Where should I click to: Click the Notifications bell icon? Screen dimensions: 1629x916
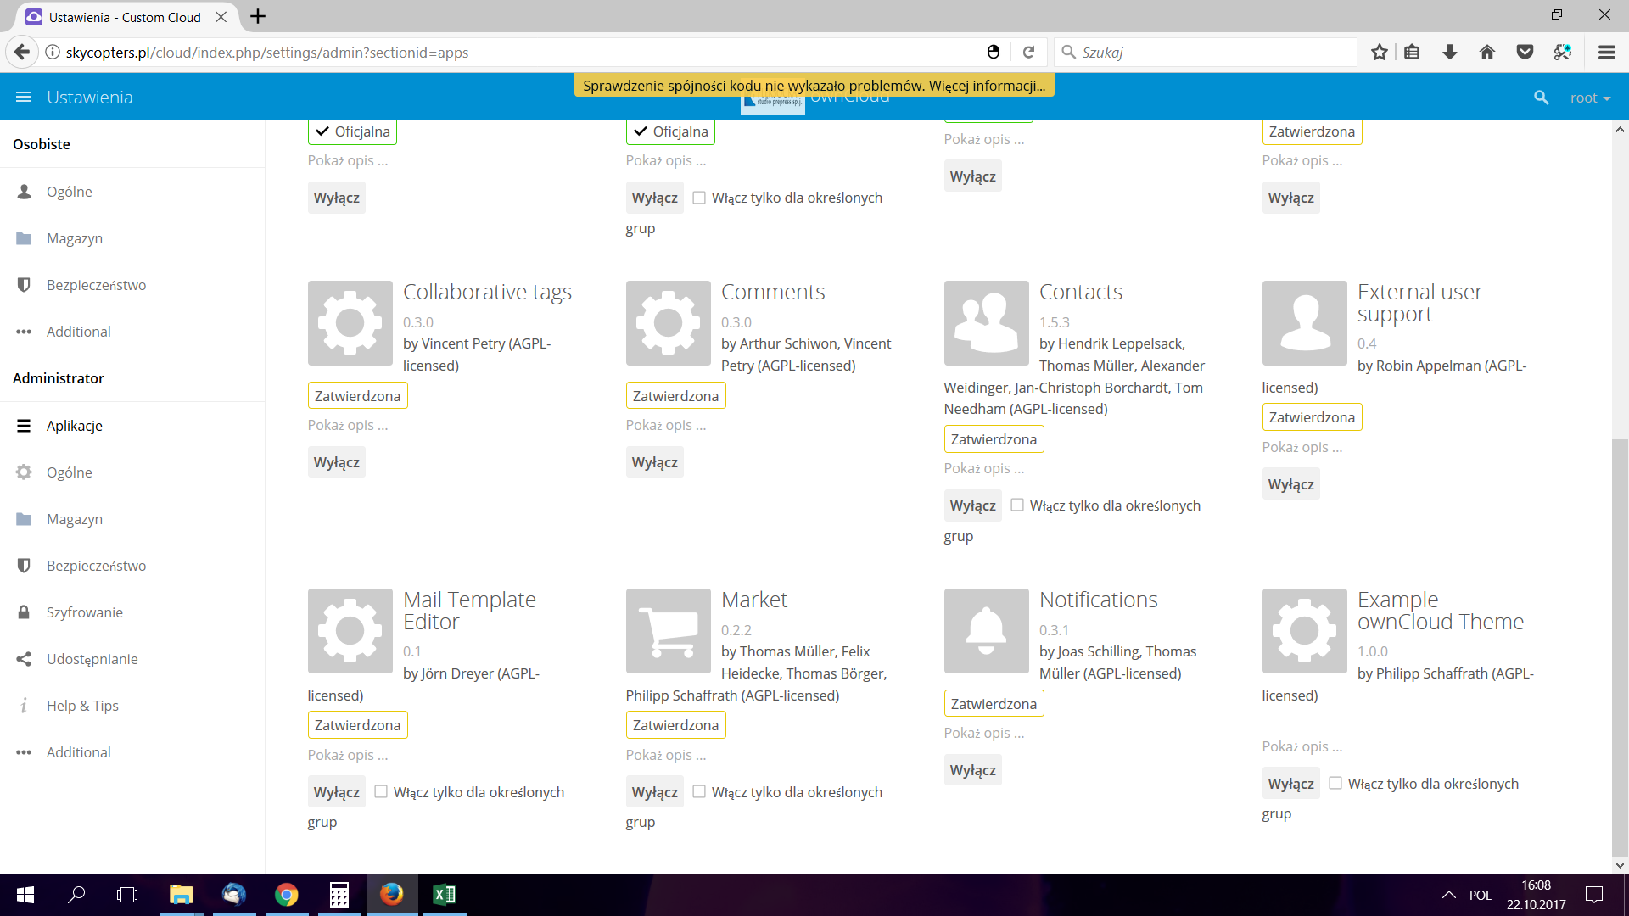[x=987, y=631]
